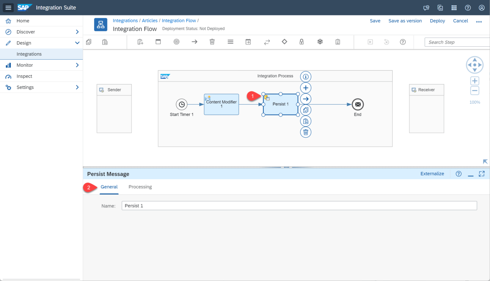This screenshot has width=490, height=281.
Task: Open the Message Mapping lines palette icon
Action: tap(230, 42)
